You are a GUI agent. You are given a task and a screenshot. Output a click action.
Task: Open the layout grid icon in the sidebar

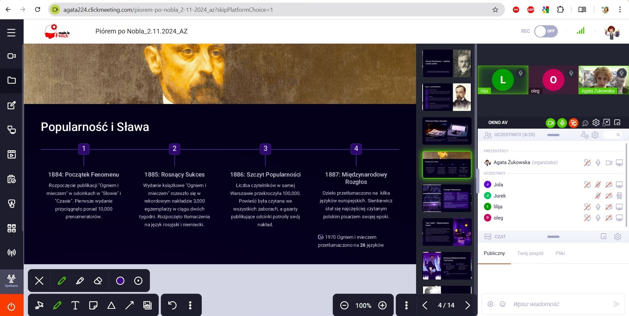pyautogui.click(x=11, y=228)
